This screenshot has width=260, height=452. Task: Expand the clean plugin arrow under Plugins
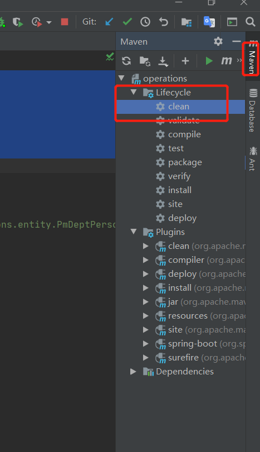(x=146, y=246)
